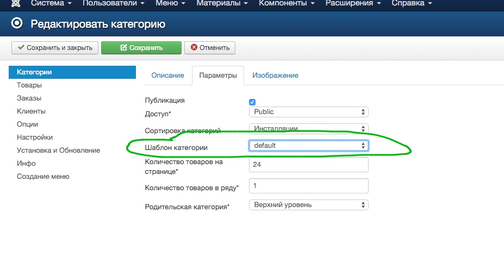The height and width of the screenshot is (269, 504).
Task: Switch to the Изображение tab
Action: click(x=275, y=76)
